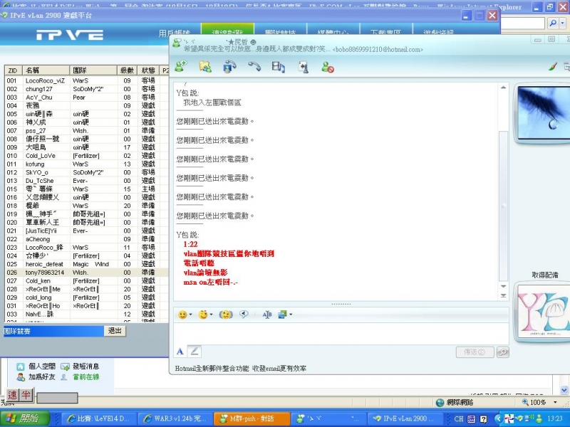The width and height of the screenshot is (570, 427).
Task: Open the wink emoticon picker
Action: pos(203,315)
